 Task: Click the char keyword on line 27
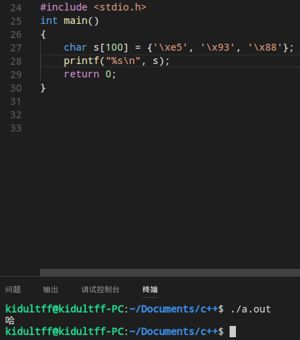(x=75, y=47)
